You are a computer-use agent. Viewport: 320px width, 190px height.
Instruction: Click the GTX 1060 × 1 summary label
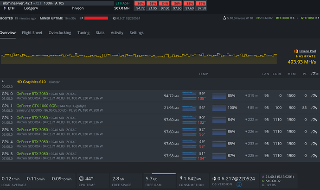pyautogui.click(x=310, y=18)
